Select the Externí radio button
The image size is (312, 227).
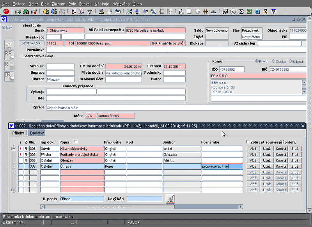coord(290,62)
